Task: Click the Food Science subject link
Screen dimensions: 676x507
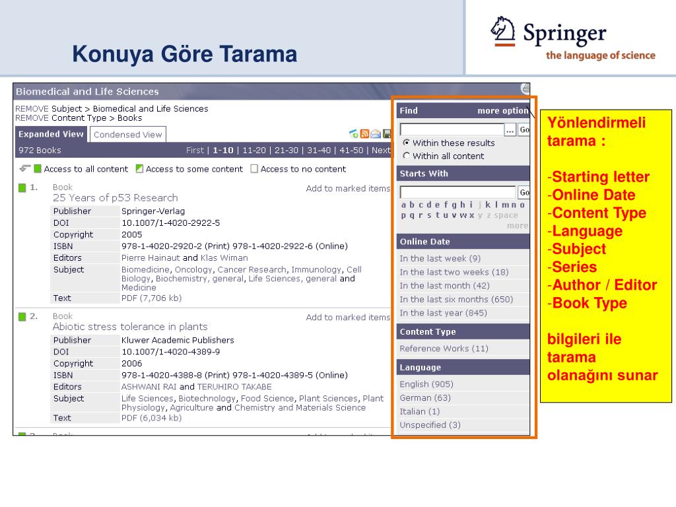Action: [x=267, y=398]
